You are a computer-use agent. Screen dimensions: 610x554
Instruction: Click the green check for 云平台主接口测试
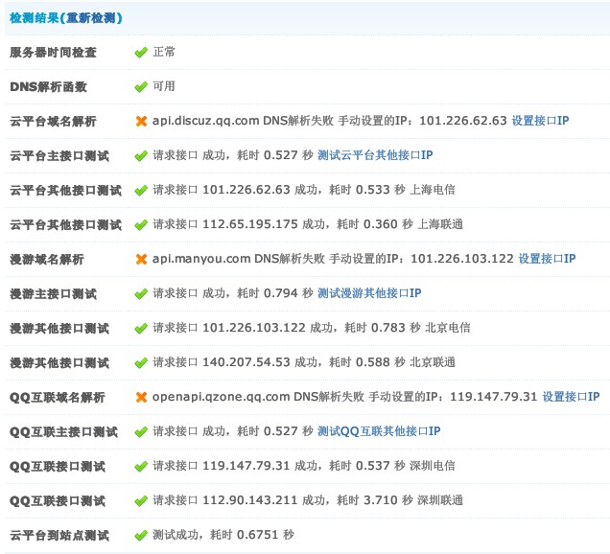[x=141, y=155]
